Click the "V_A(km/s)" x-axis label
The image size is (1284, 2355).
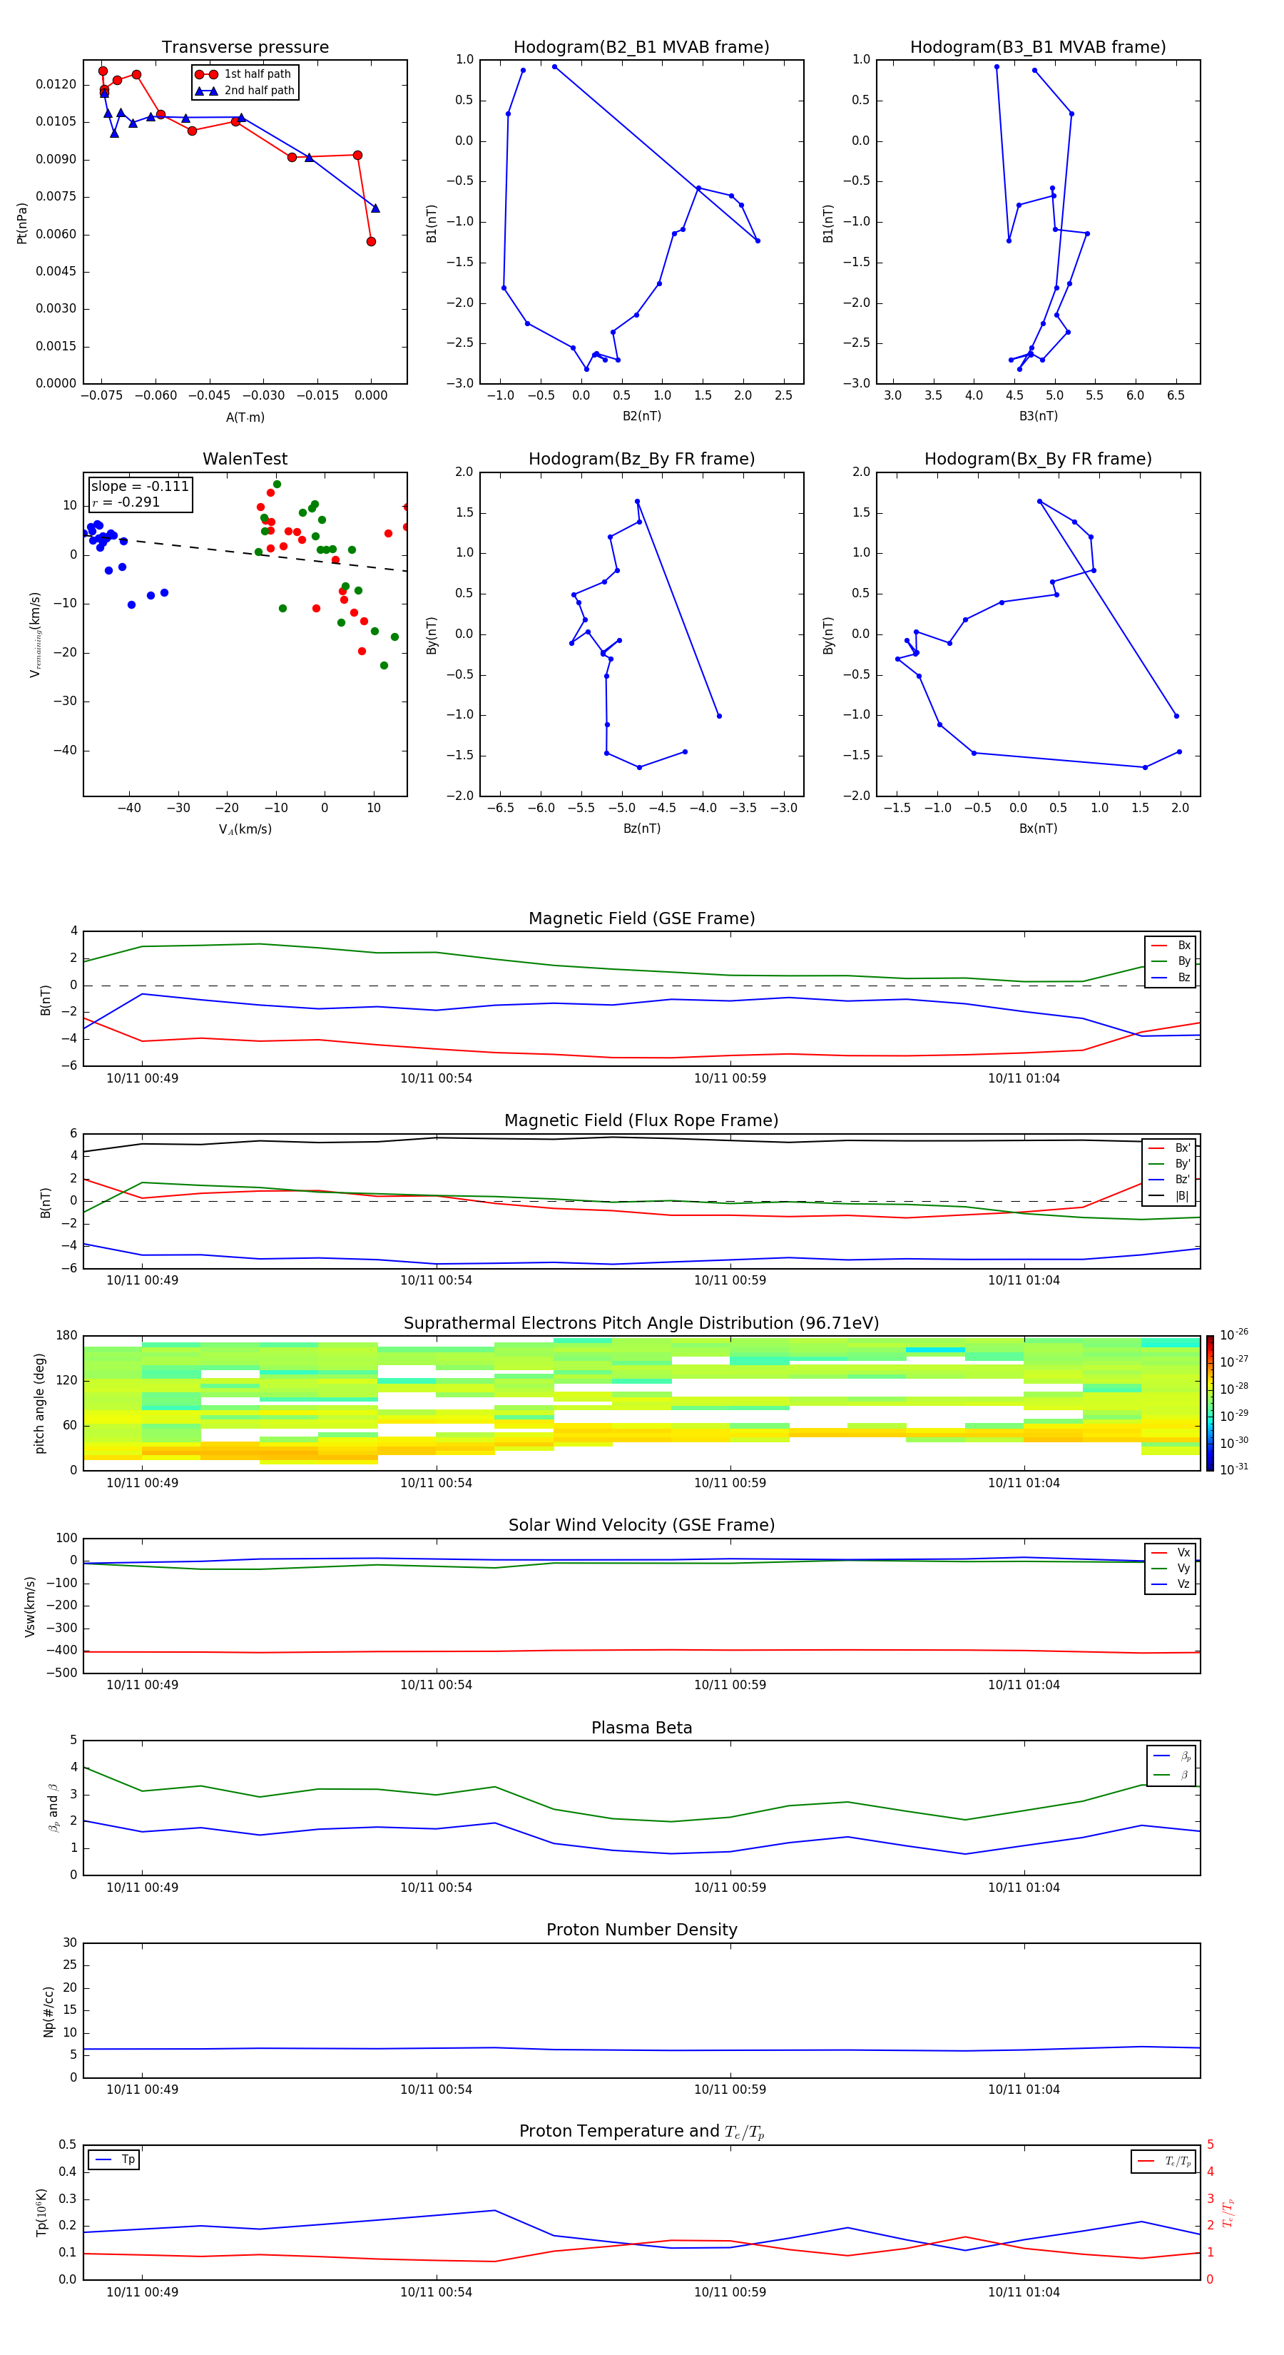coord(245,829)
